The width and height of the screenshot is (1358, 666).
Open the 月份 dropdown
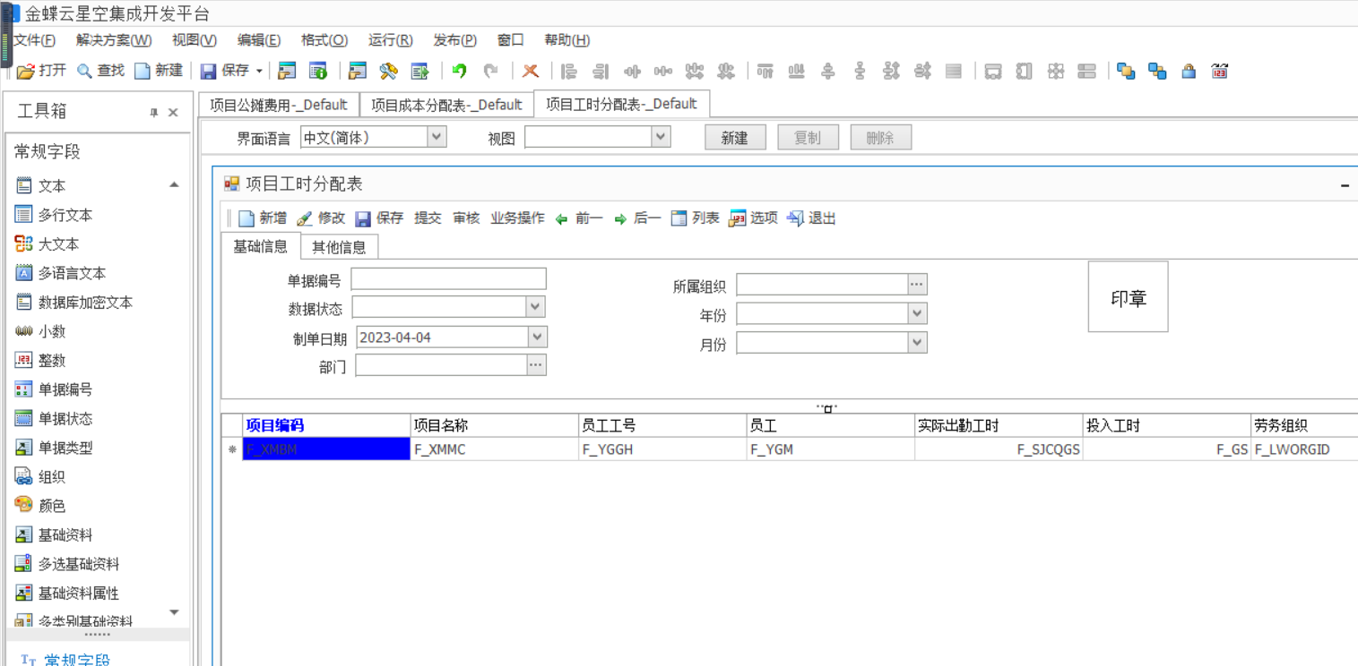[x=917, y=343]
